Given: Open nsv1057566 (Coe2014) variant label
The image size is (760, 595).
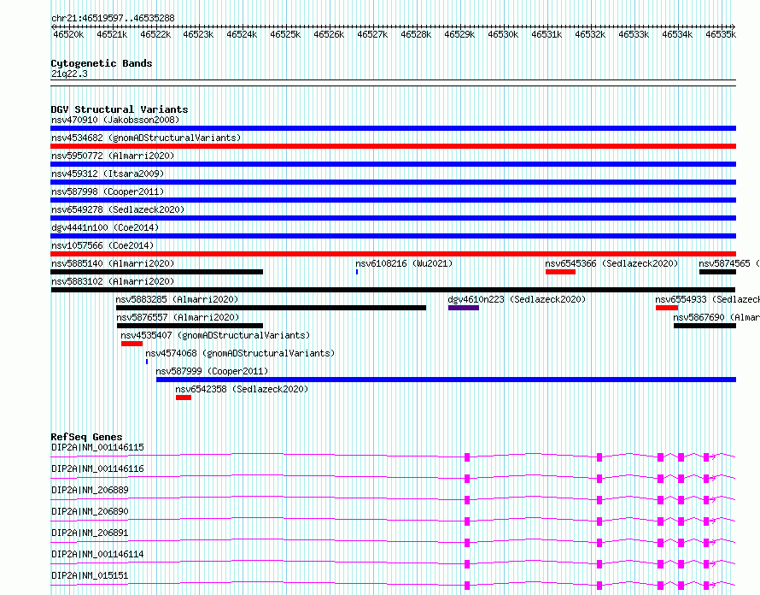Looking at the screenshot, I should [102, 245].
